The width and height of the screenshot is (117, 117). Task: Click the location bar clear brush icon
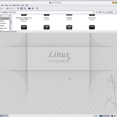click(x=93, y=12)
